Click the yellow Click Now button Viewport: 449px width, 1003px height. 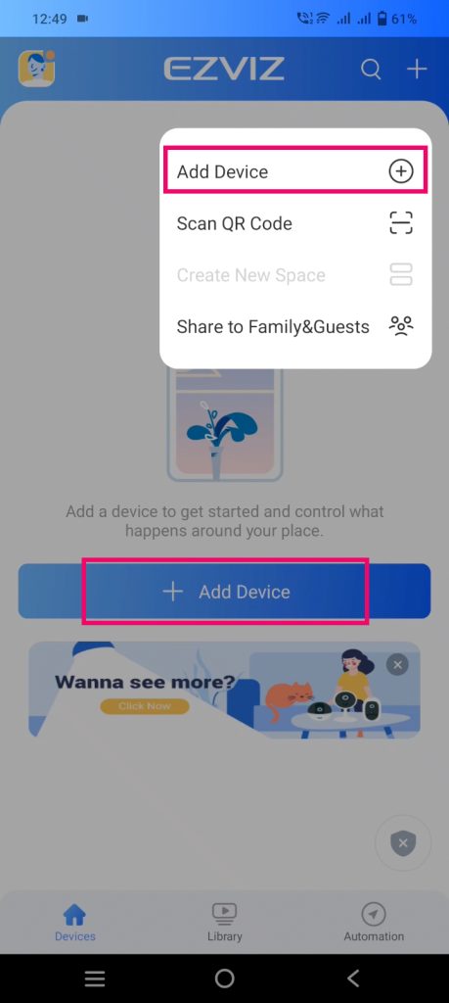(x=145, y=706)
